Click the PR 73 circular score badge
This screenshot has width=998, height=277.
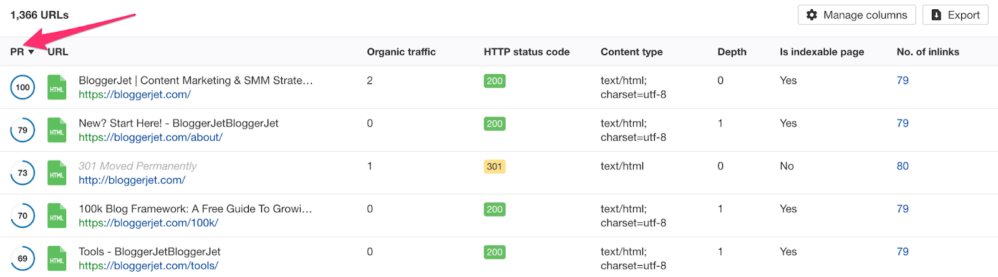tap(22, 173)
